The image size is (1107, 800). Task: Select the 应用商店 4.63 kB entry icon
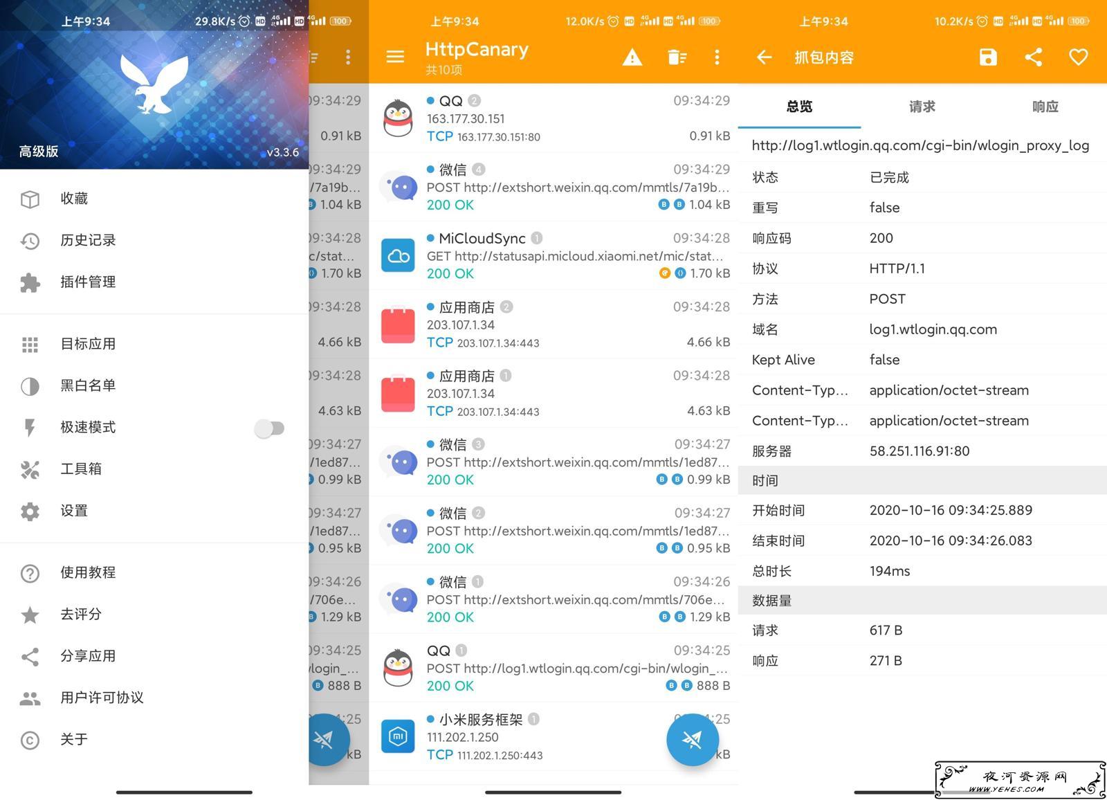point(398,393)
